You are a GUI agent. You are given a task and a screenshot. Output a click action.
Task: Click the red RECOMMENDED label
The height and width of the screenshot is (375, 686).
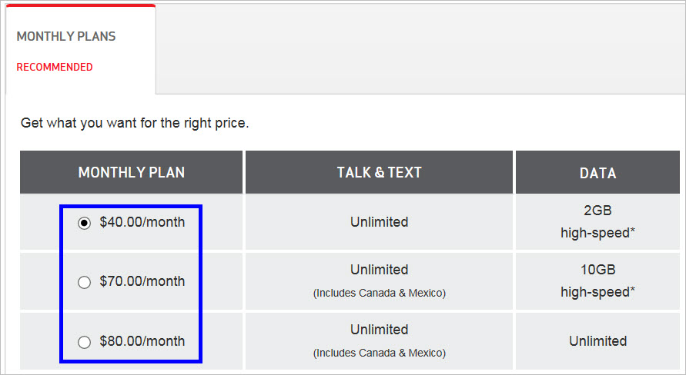[55, 67]
